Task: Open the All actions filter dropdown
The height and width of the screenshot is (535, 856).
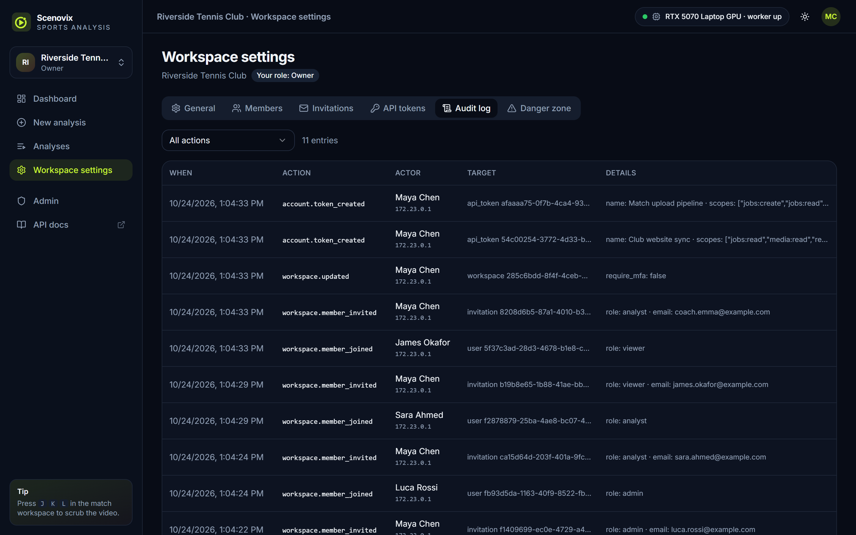Action: tap(228, 141)
